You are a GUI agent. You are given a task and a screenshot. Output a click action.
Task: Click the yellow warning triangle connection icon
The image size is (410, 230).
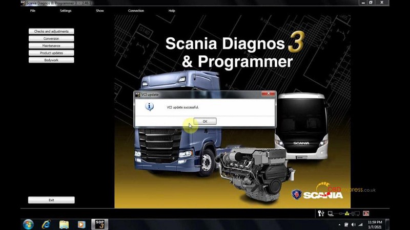click(347, 213)
